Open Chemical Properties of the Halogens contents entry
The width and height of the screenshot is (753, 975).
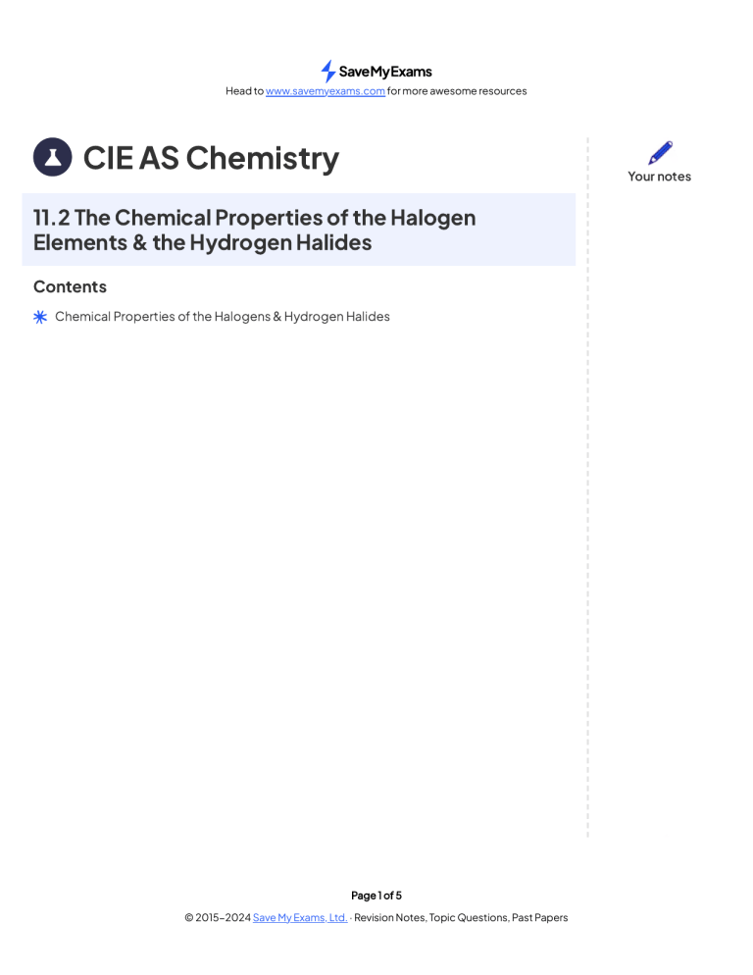tap(222, 317)
